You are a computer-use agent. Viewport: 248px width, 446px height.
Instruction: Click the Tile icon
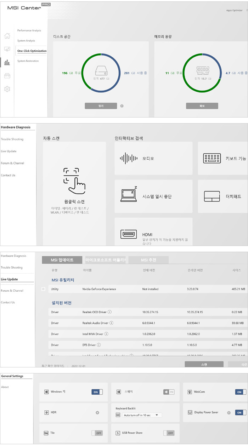coord(46,433)
